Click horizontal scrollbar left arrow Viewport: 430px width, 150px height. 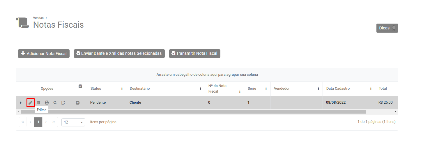click(x=19, y=112)
